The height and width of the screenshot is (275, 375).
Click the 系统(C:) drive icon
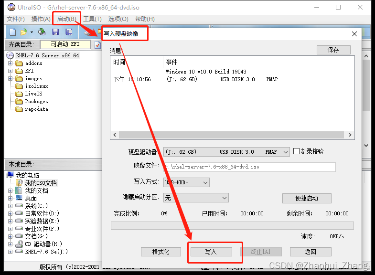tap(19, 206)
